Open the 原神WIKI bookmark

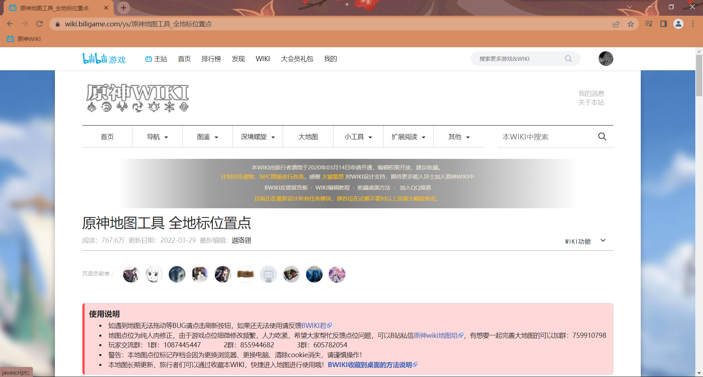(x=23, y=39)
